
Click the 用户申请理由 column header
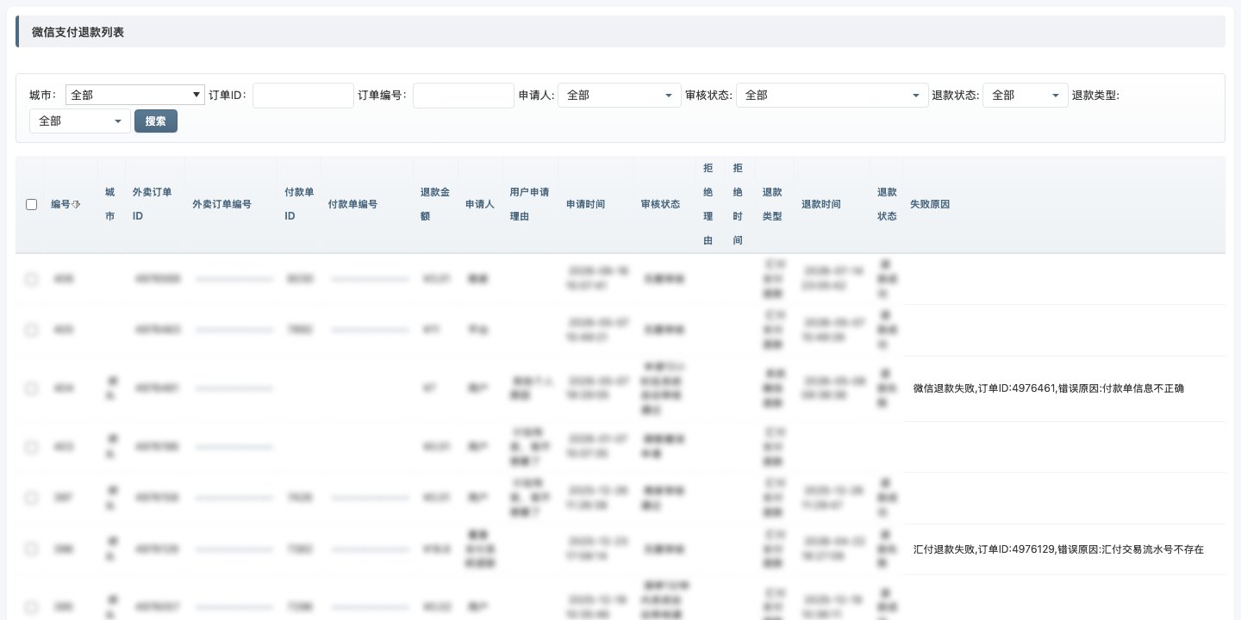point(530,204)
